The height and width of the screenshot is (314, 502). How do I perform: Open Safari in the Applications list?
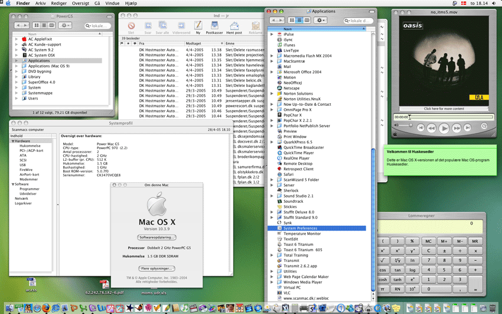pos(288,174)
